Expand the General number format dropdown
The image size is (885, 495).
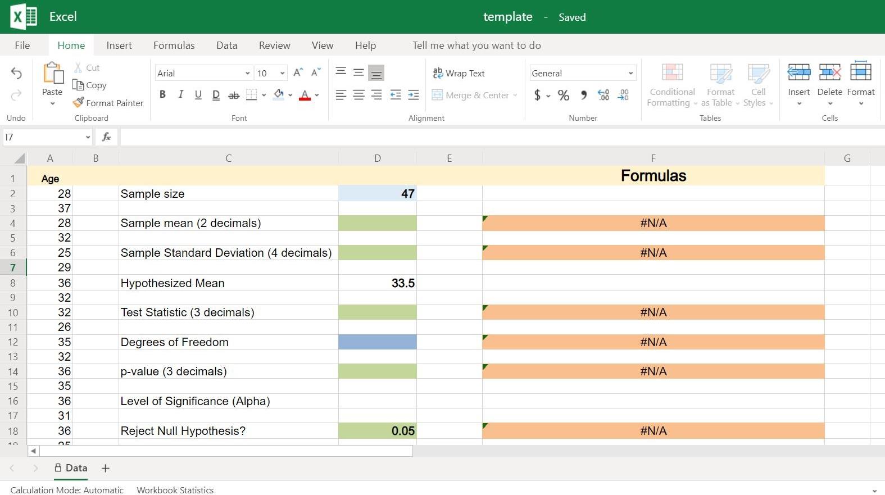click(630, 74)
